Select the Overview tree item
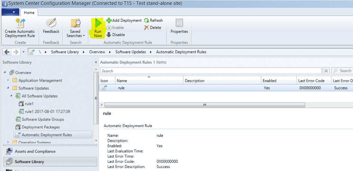The image size is (353, 171). click(x=20, y=73)
